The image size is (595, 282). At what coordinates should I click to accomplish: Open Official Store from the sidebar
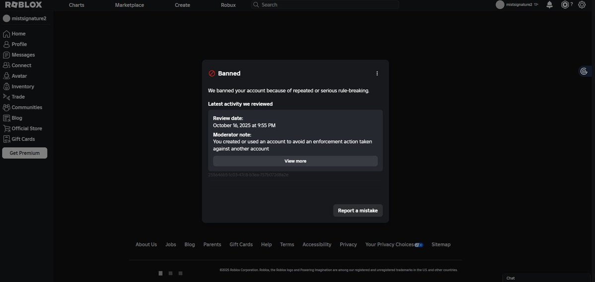click(22, 128)
